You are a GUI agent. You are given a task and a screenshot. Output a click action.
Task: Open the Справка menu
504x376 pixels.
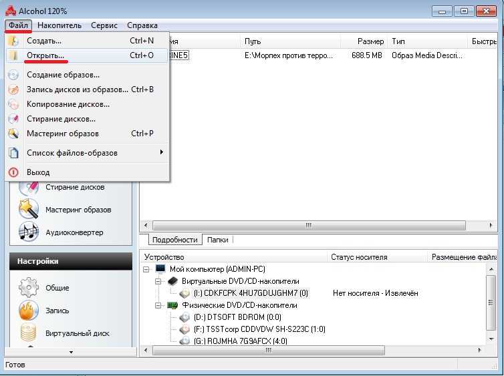[x=142, y=25]
